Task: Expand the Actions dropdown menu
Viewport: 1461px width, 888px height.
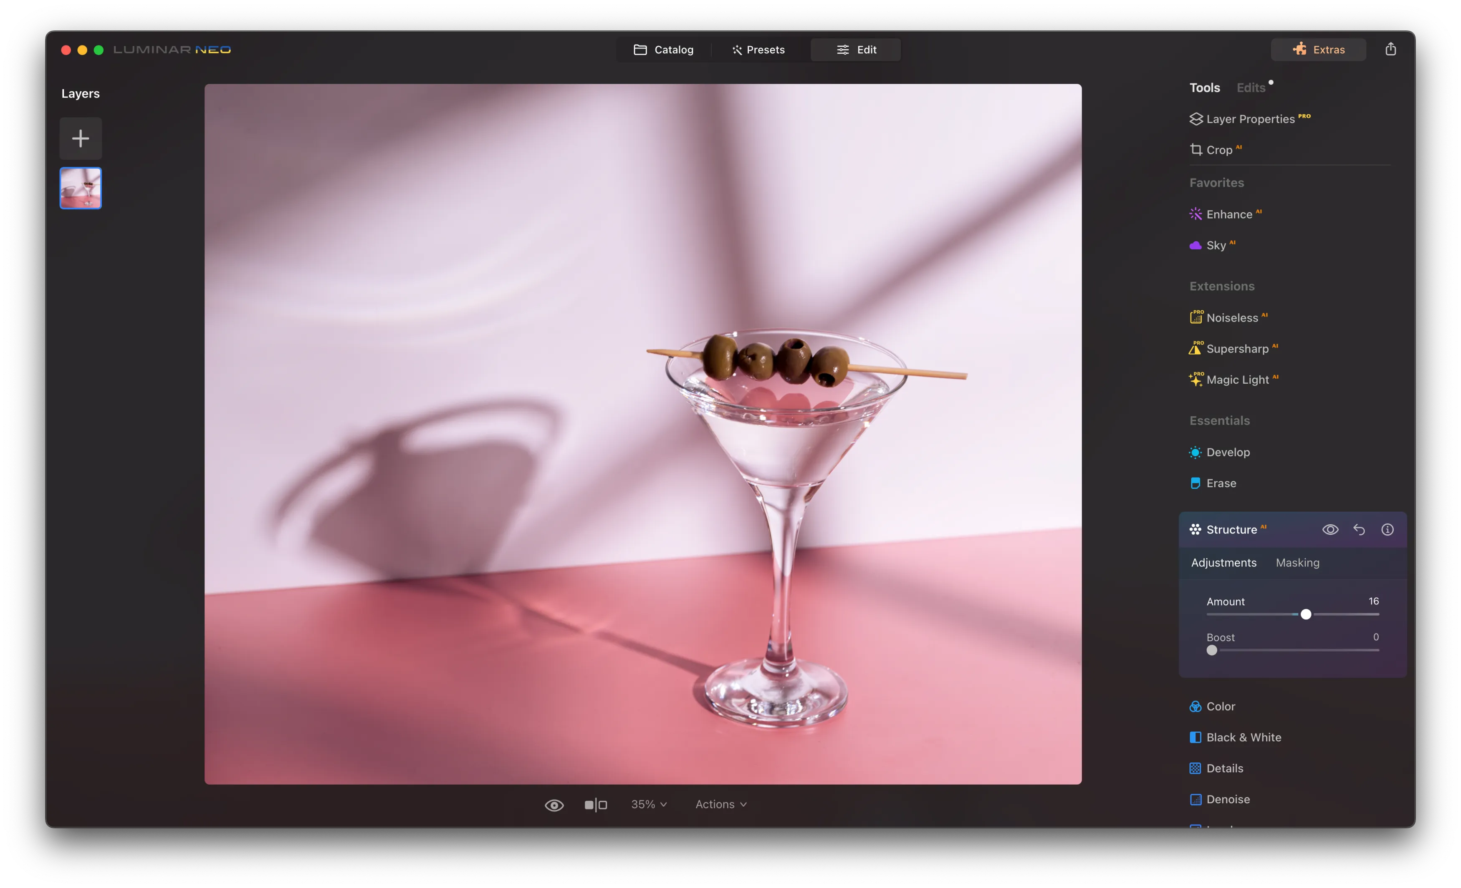Action: pos(720,805)
